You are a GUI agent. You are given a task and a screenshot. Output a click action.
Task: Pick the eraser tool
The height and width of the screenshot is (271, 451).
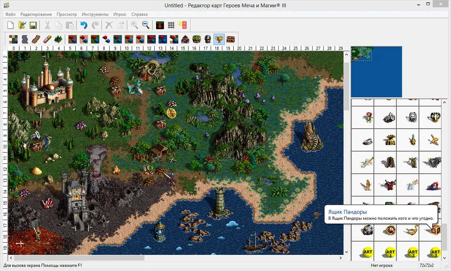click(x=47, y=39)
